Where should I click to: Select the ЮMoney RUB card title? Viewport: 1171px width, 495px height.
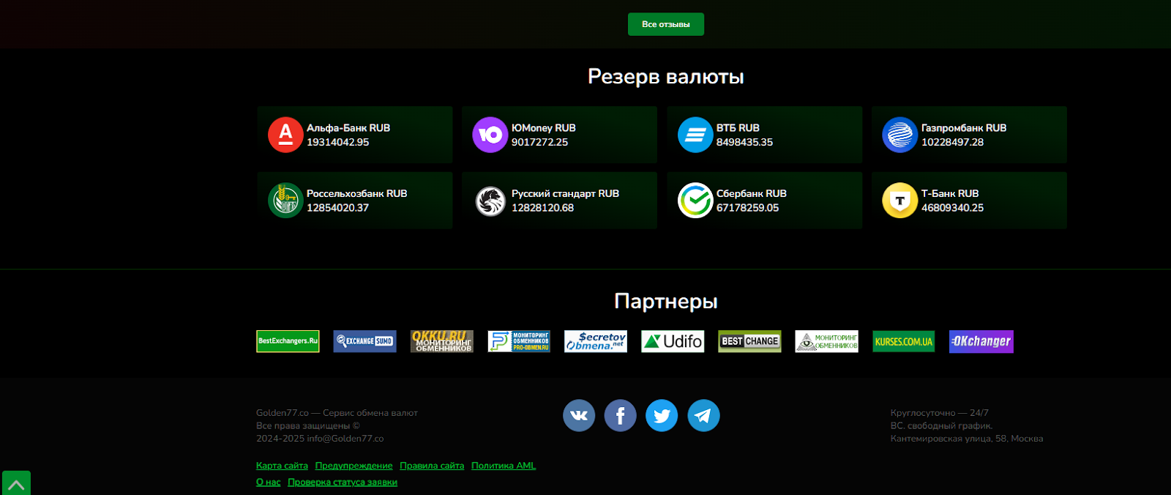pos(544,128)
